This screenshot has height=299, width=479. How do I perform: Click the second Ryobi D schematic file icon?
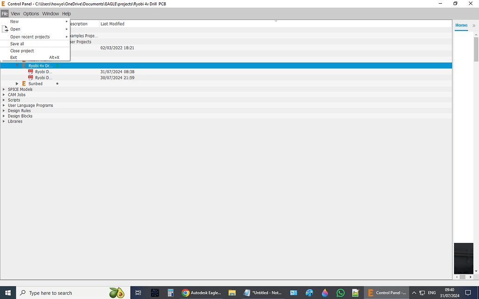(31, 77)
